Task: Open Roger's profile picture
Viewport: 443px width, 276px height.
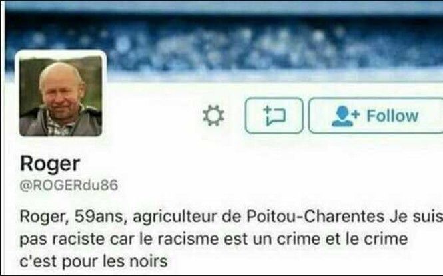Action: coord(61,96)
